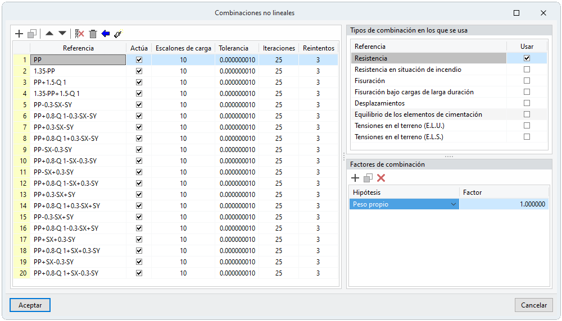Image resolution: width=562 pixels, height=321 pixels.
Task: Delete the selected combination factor
Action: 381,178
